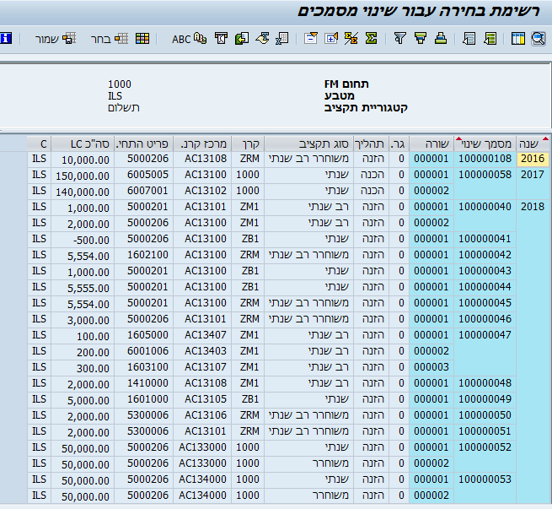Click the פריט התחי. column header
552x509 pixels.
tap(143, 143)
